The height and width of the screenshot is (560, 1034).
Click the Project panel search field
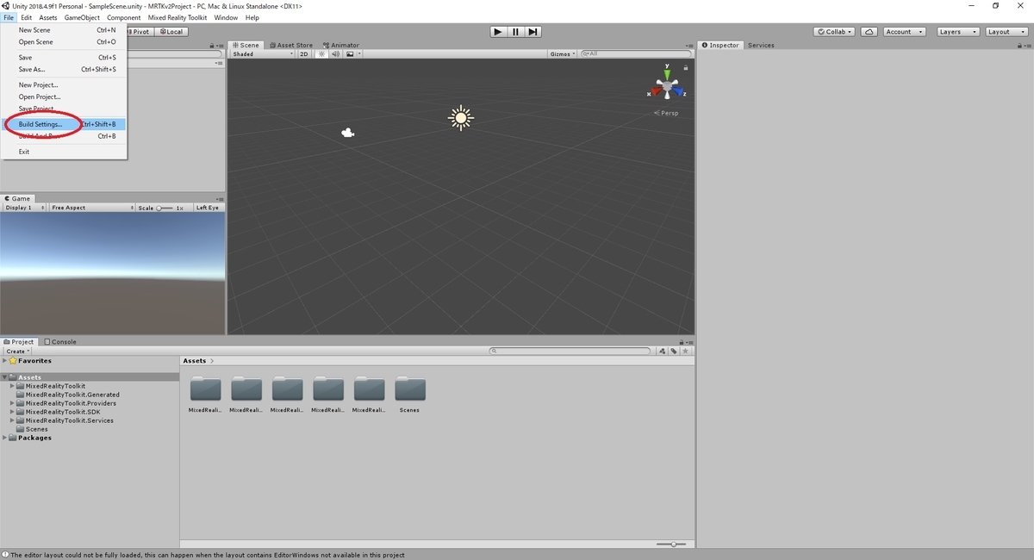click(570, 352)
